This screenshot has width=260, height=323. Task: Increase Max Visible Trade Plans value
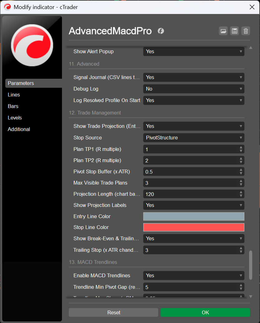click(241, 181)
